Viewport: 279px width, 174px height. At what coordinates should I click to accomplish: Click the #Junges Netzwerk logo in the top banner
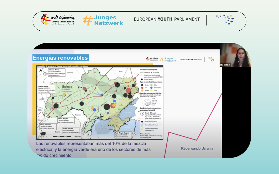pos(103,20)
